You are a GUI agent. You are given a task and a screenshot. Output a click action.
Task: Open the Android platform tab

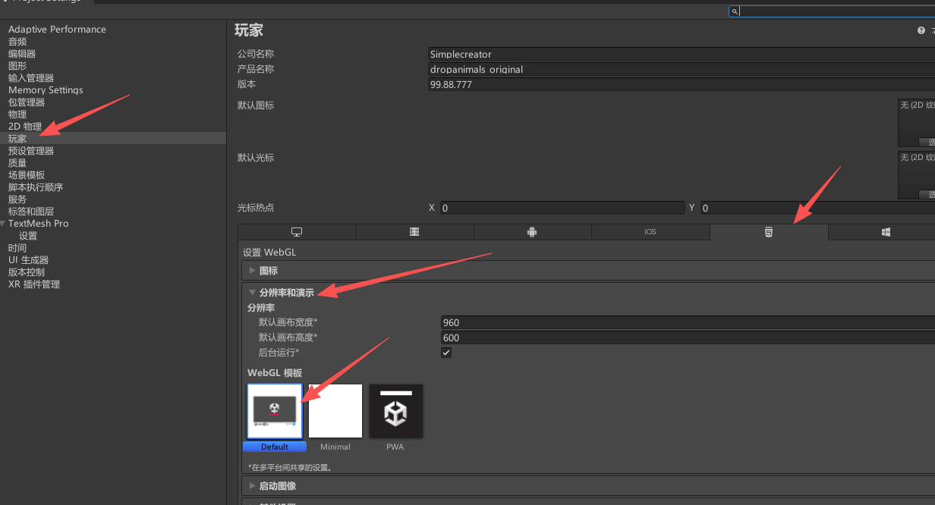point(532,232)
